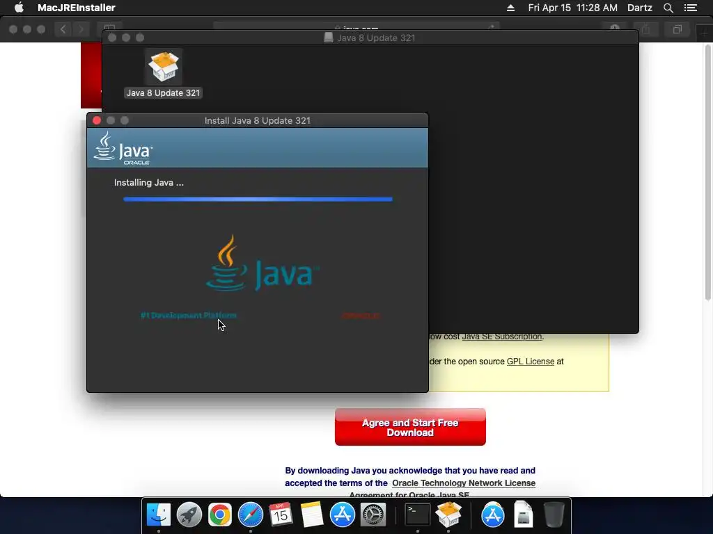Image resolution: width=713 pixels, height=534 pixels.
Task: Click Safari page vertical scrollbar
Action: coord(707,172)
